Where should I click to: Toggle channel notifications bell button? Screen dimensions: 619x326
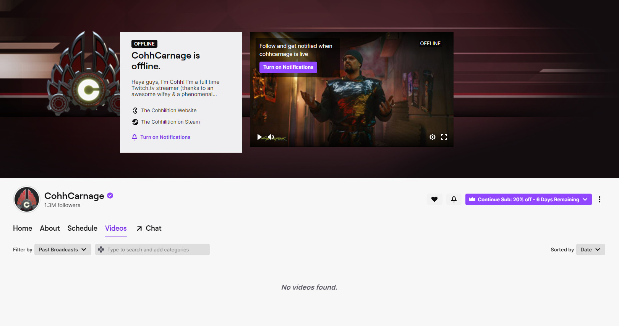(454, 199)
